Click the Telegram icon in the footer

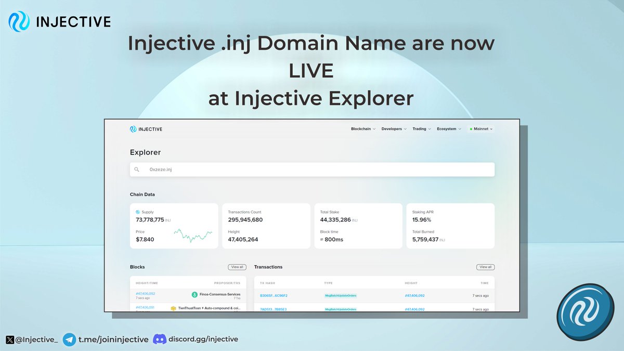[x=69, y=340]
